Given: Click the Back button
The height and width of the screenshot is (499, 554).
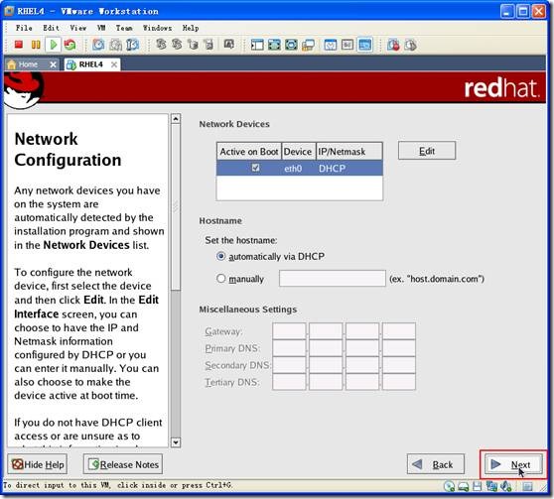Looking at the screenshot, I should point(435,464).
